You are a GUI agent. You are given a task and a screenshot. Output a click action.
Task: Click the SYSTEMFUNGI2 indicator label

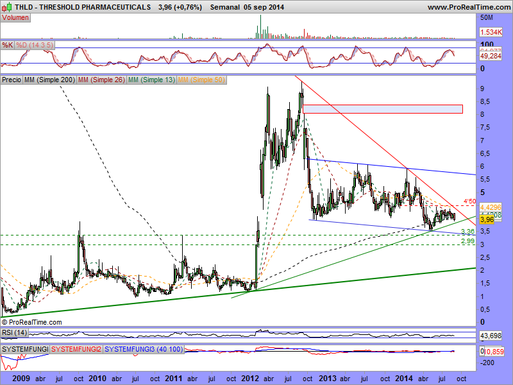click(76, 349)
